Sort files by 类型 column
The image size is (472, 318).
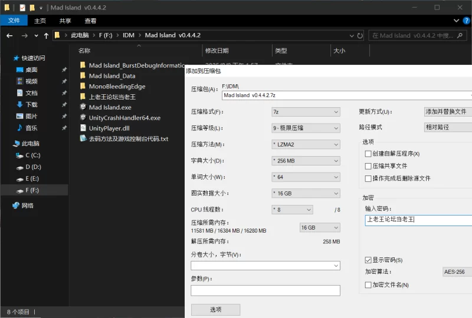click(281, 51)
